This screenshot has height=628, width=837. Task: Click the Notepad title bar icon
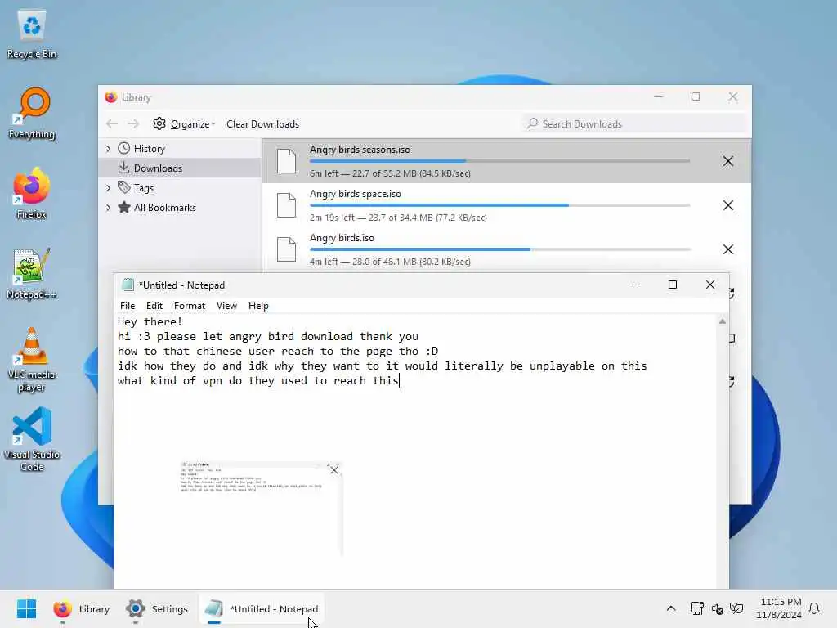point(128,285)
